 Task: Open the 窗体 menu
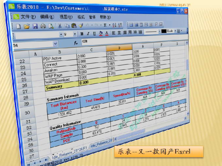[92, 17]
